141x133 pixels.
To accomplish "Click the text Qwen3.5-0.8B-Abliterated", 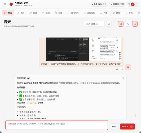I will tap(36, 83).
